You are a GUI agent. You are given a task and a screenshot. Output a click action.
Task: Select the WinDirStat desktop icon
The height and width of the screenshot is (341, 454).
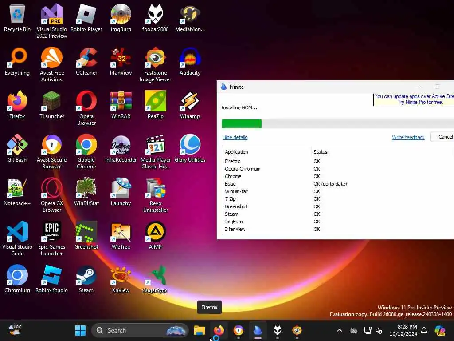click(x=86, y=192)
